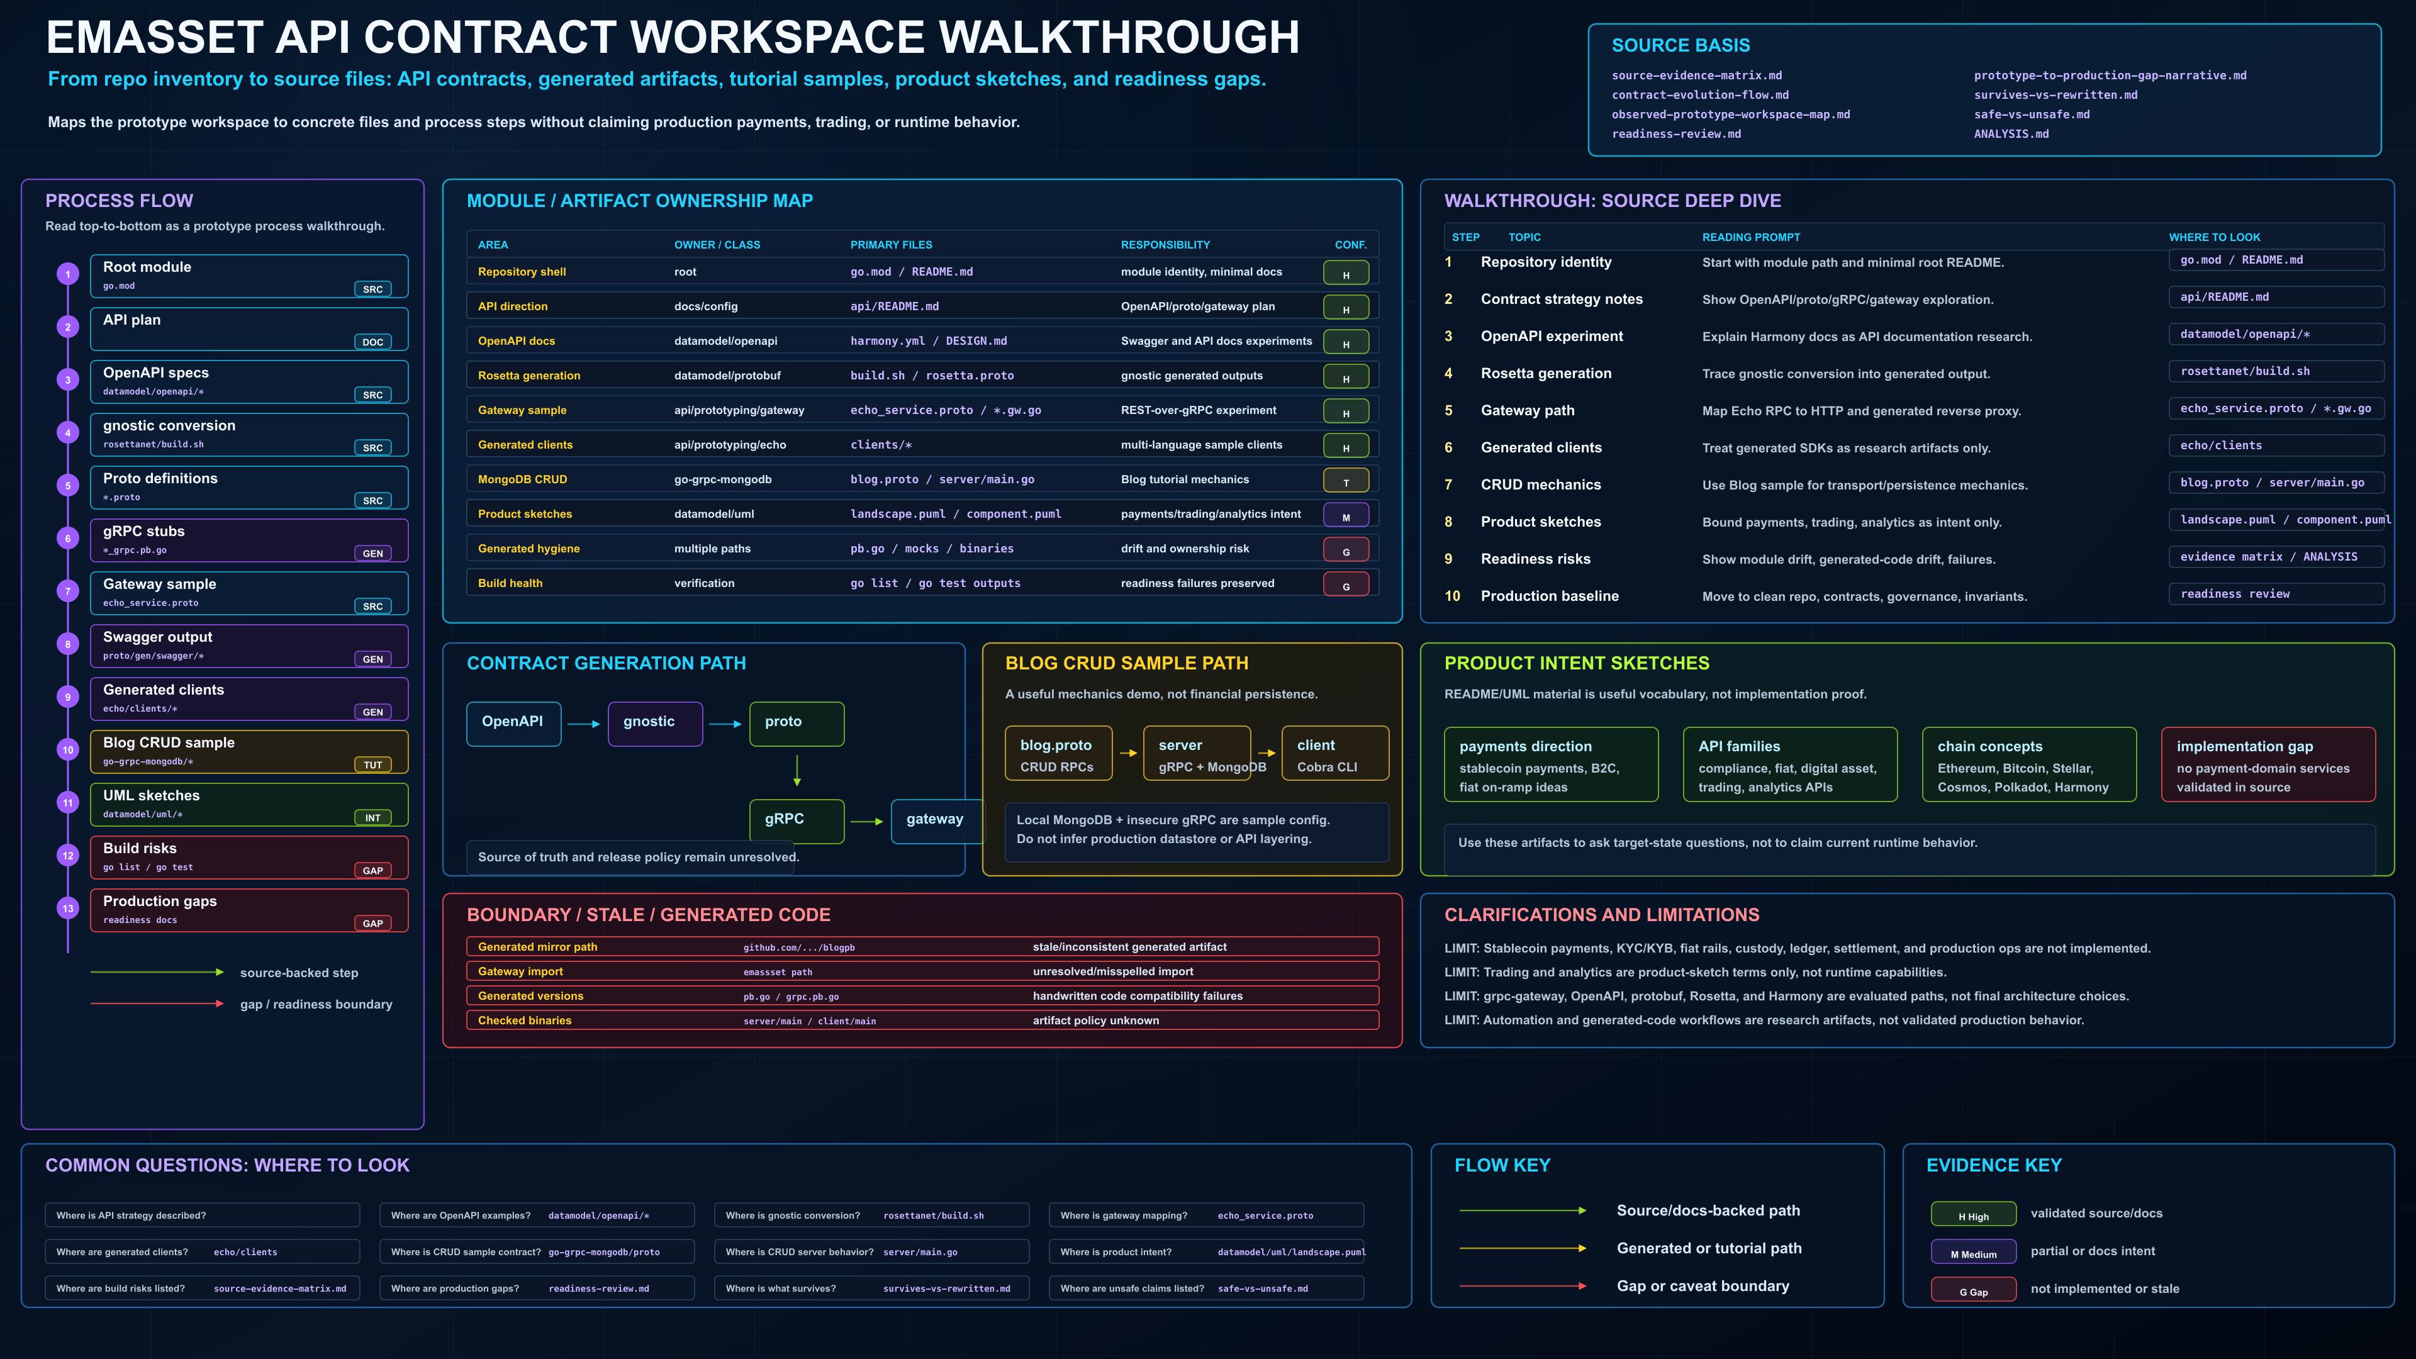2416x1359 pixels.
Task: Click 'Gap or caveat boundary' in Flow Key
Action: coord(1703,1286)
